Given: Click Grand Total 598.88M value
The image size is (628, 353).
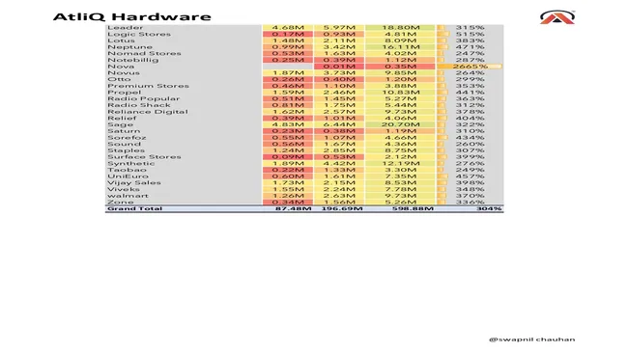Looking at the screenshot, I should (x=413, y=208).
